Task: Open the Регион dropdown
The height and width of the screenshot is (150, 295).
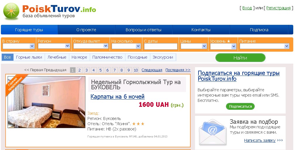Action: (x=54, y=46)
